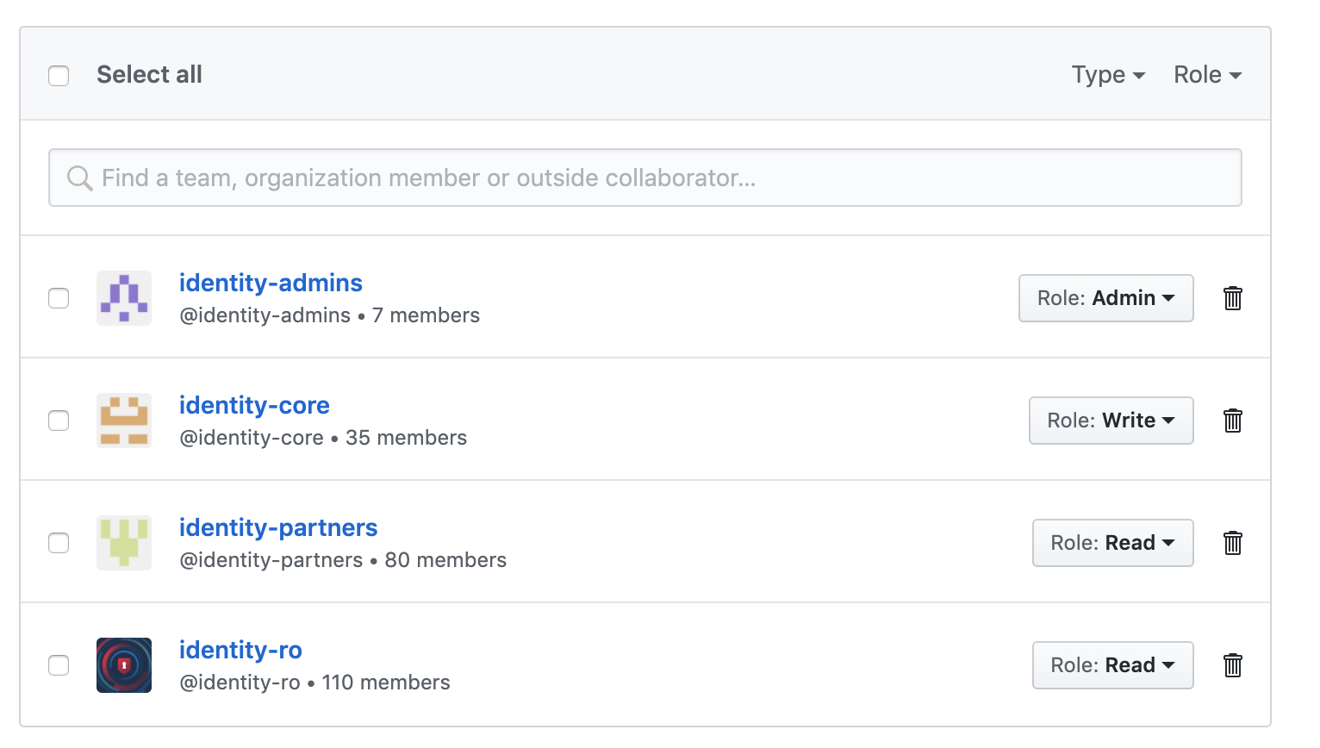This screenshot has height=748, width=1320.
Task: Open the identity-admins team page
Action: click(x=271, y=283)
